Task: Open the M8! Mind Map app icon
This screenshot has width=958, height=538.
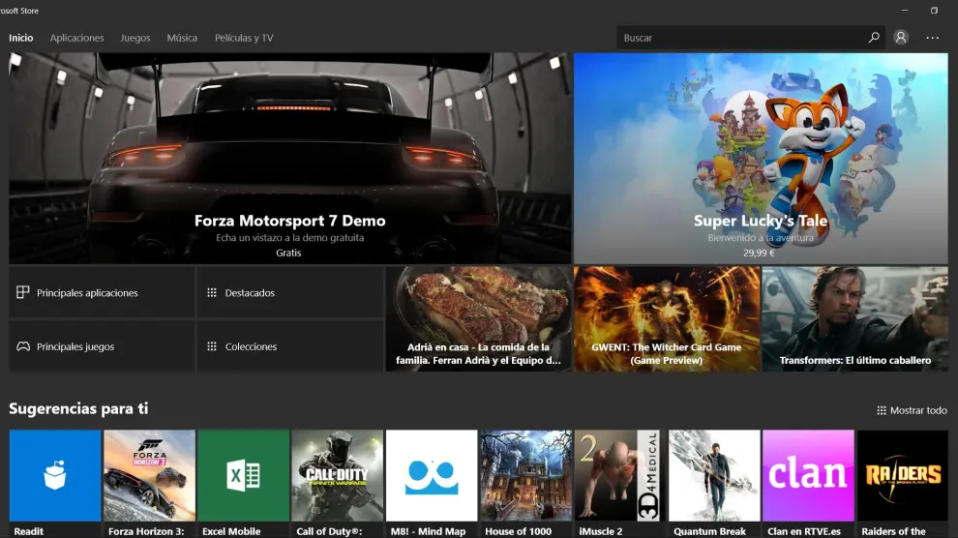Action: (x=432, y=476)
